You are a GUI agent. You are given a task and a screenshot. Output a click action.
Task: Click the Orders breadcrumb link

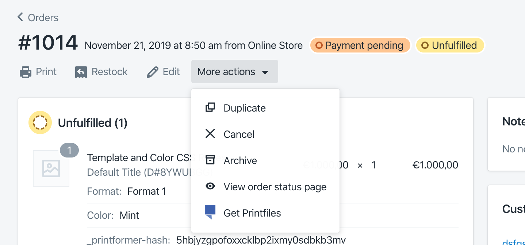[43, 17]
